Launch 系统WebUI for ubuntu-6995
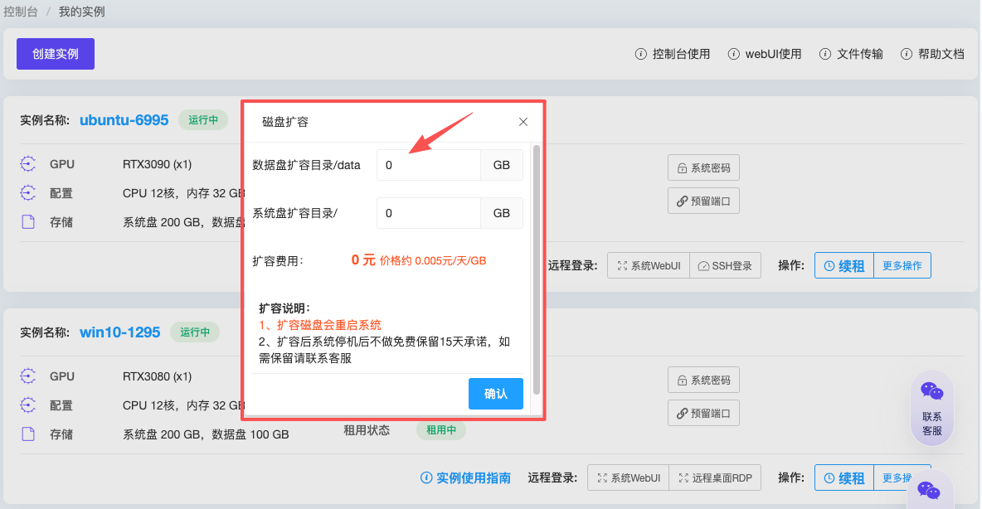Image resolution: width=982 pixels, height=509 pixels. coord(648,266)
